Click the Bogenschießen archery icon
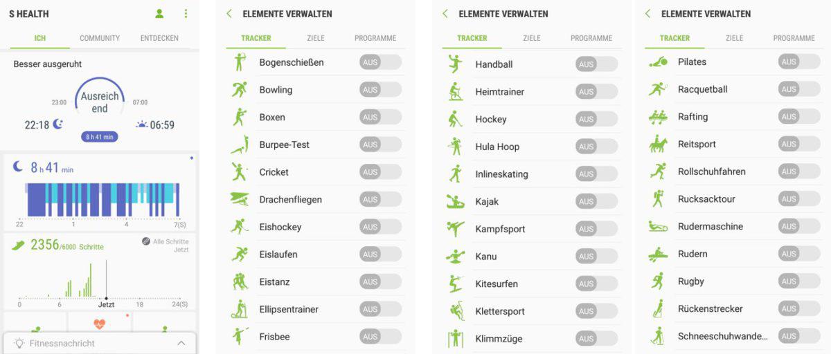 tap(240, 62)
